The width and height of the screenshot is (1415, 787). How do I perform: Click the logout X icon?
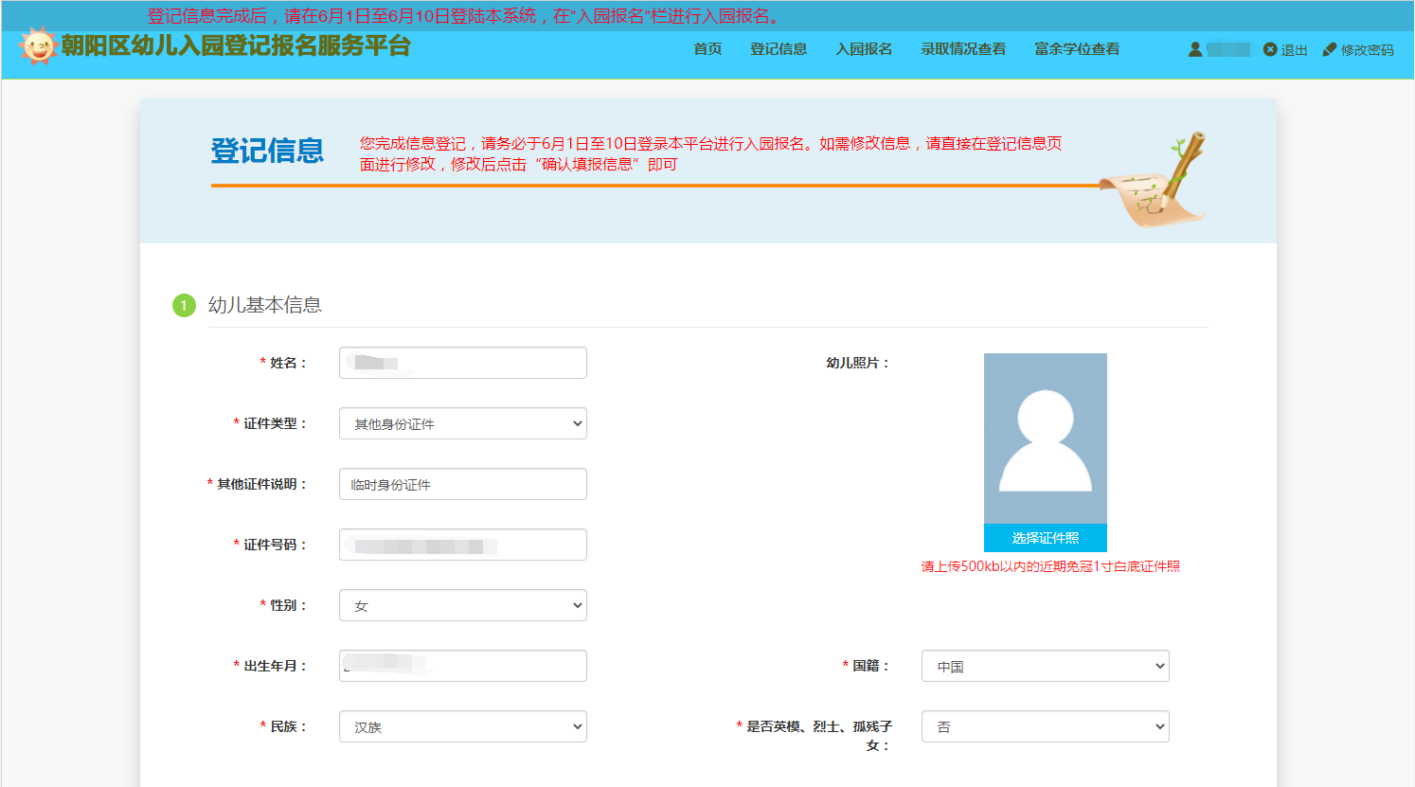pos(1270,49)
